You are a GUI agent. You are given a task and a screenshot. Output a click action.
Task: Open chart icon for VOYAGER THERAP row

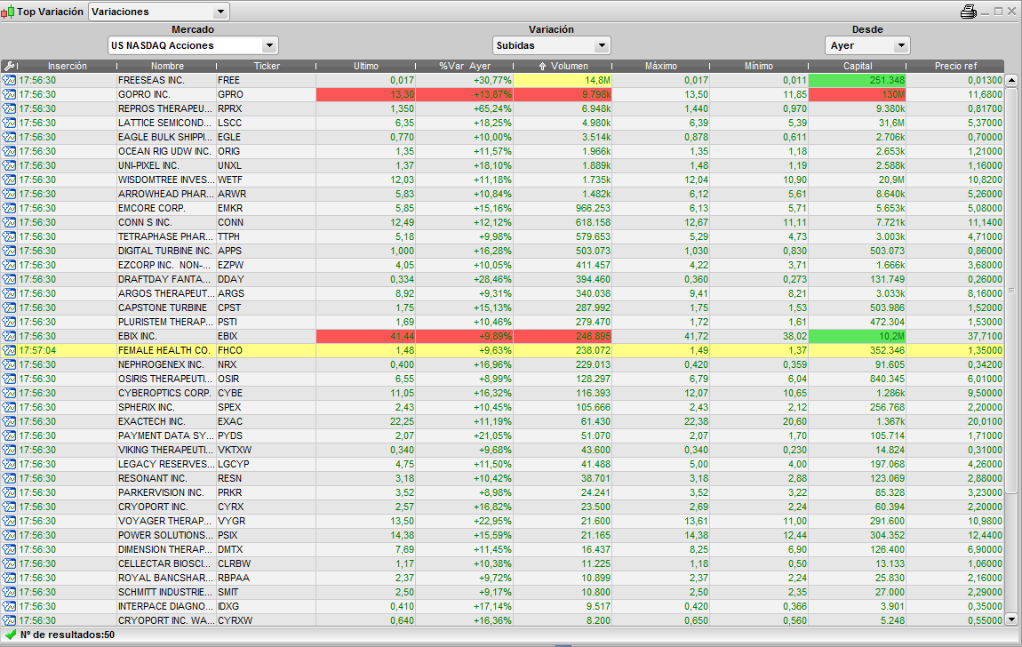9,522
